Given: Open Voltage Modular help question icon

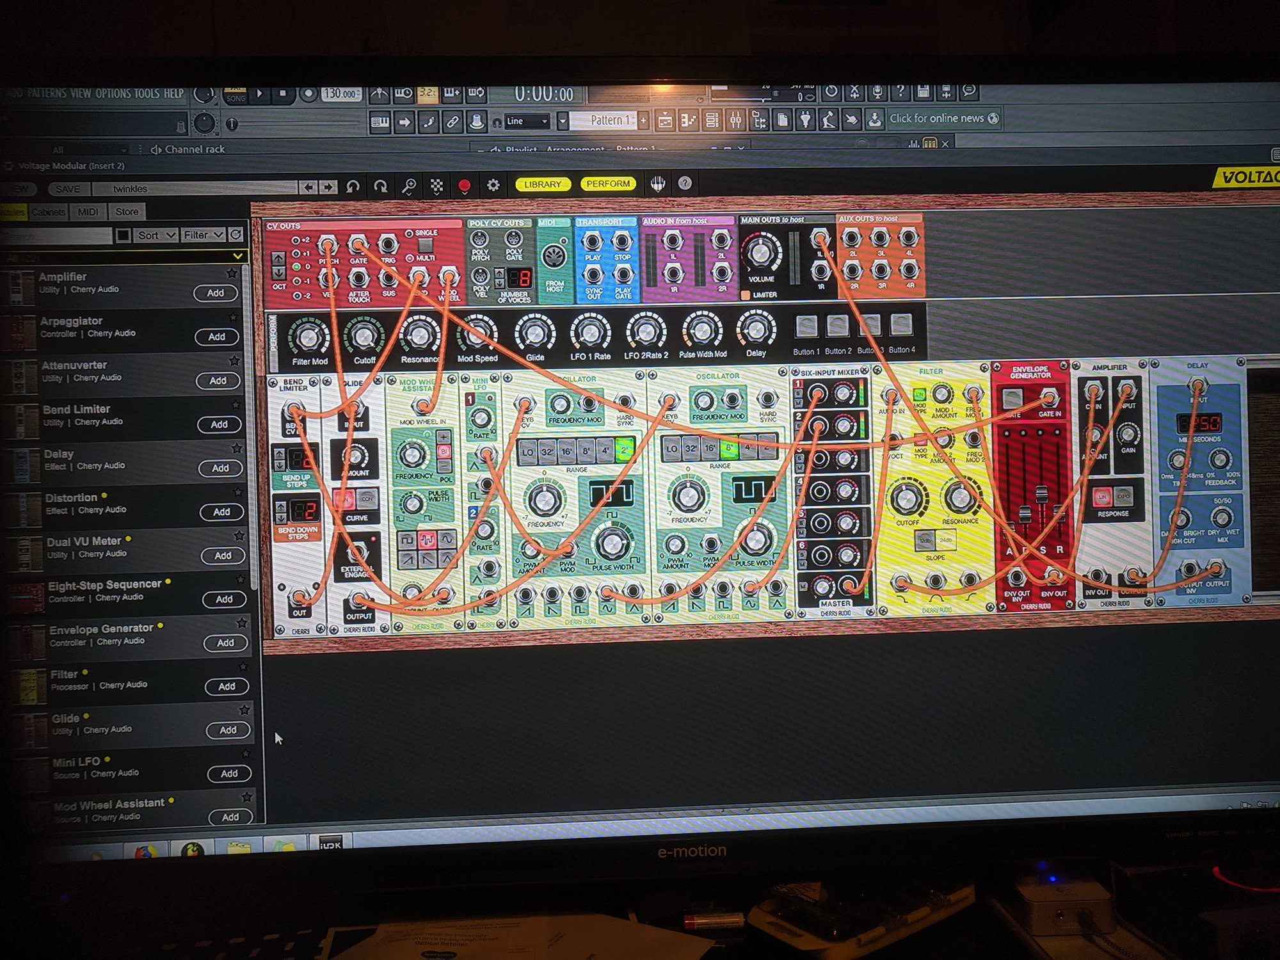Looking at the screenshot, I should point(685,183).
